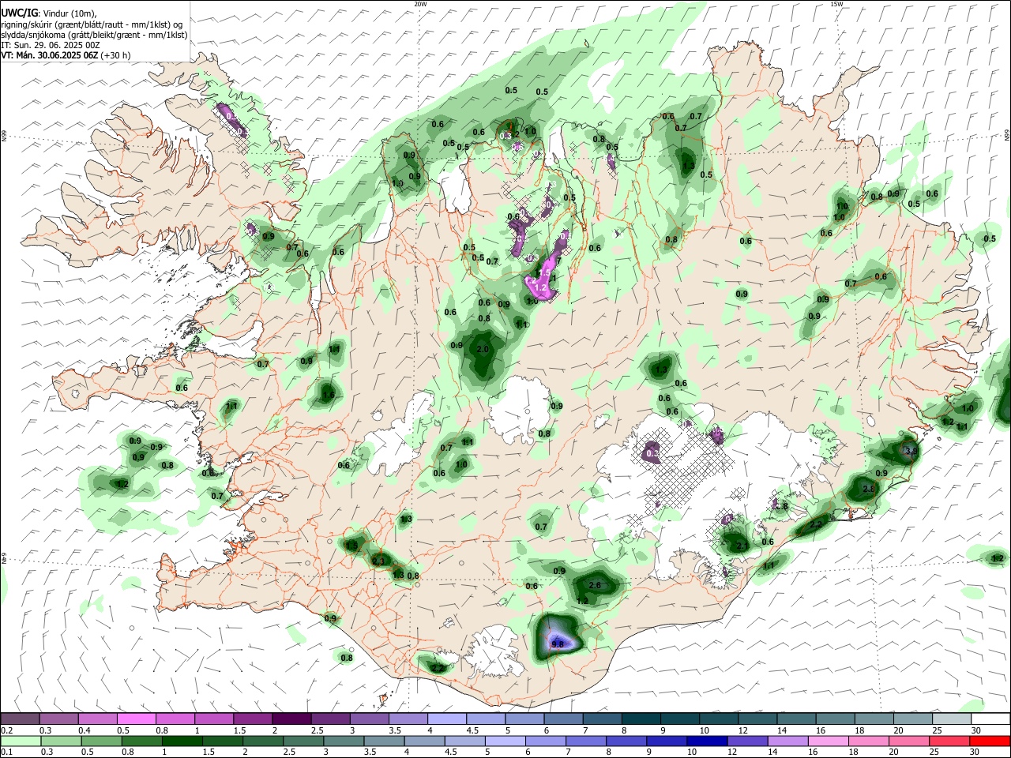Click the '20W' longitude label
Image resolution: width=1011 pixels, height=758 pixels.
point(420,4)
